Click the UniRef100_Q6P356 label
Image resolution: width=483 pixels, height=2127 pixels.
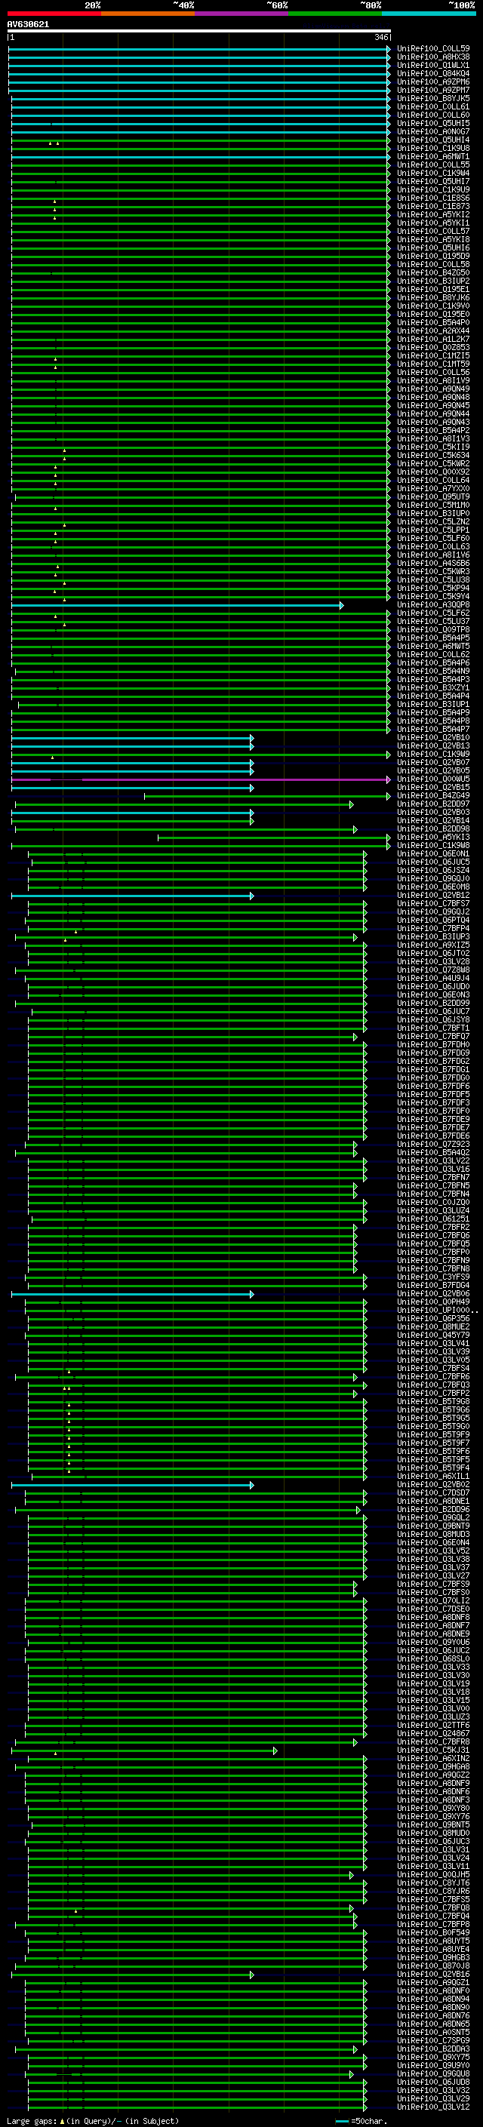(x=432, y=1319)
